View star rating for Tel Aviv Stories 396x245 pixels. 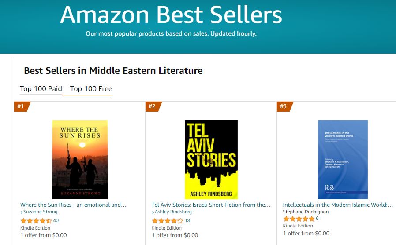(167, 221)
